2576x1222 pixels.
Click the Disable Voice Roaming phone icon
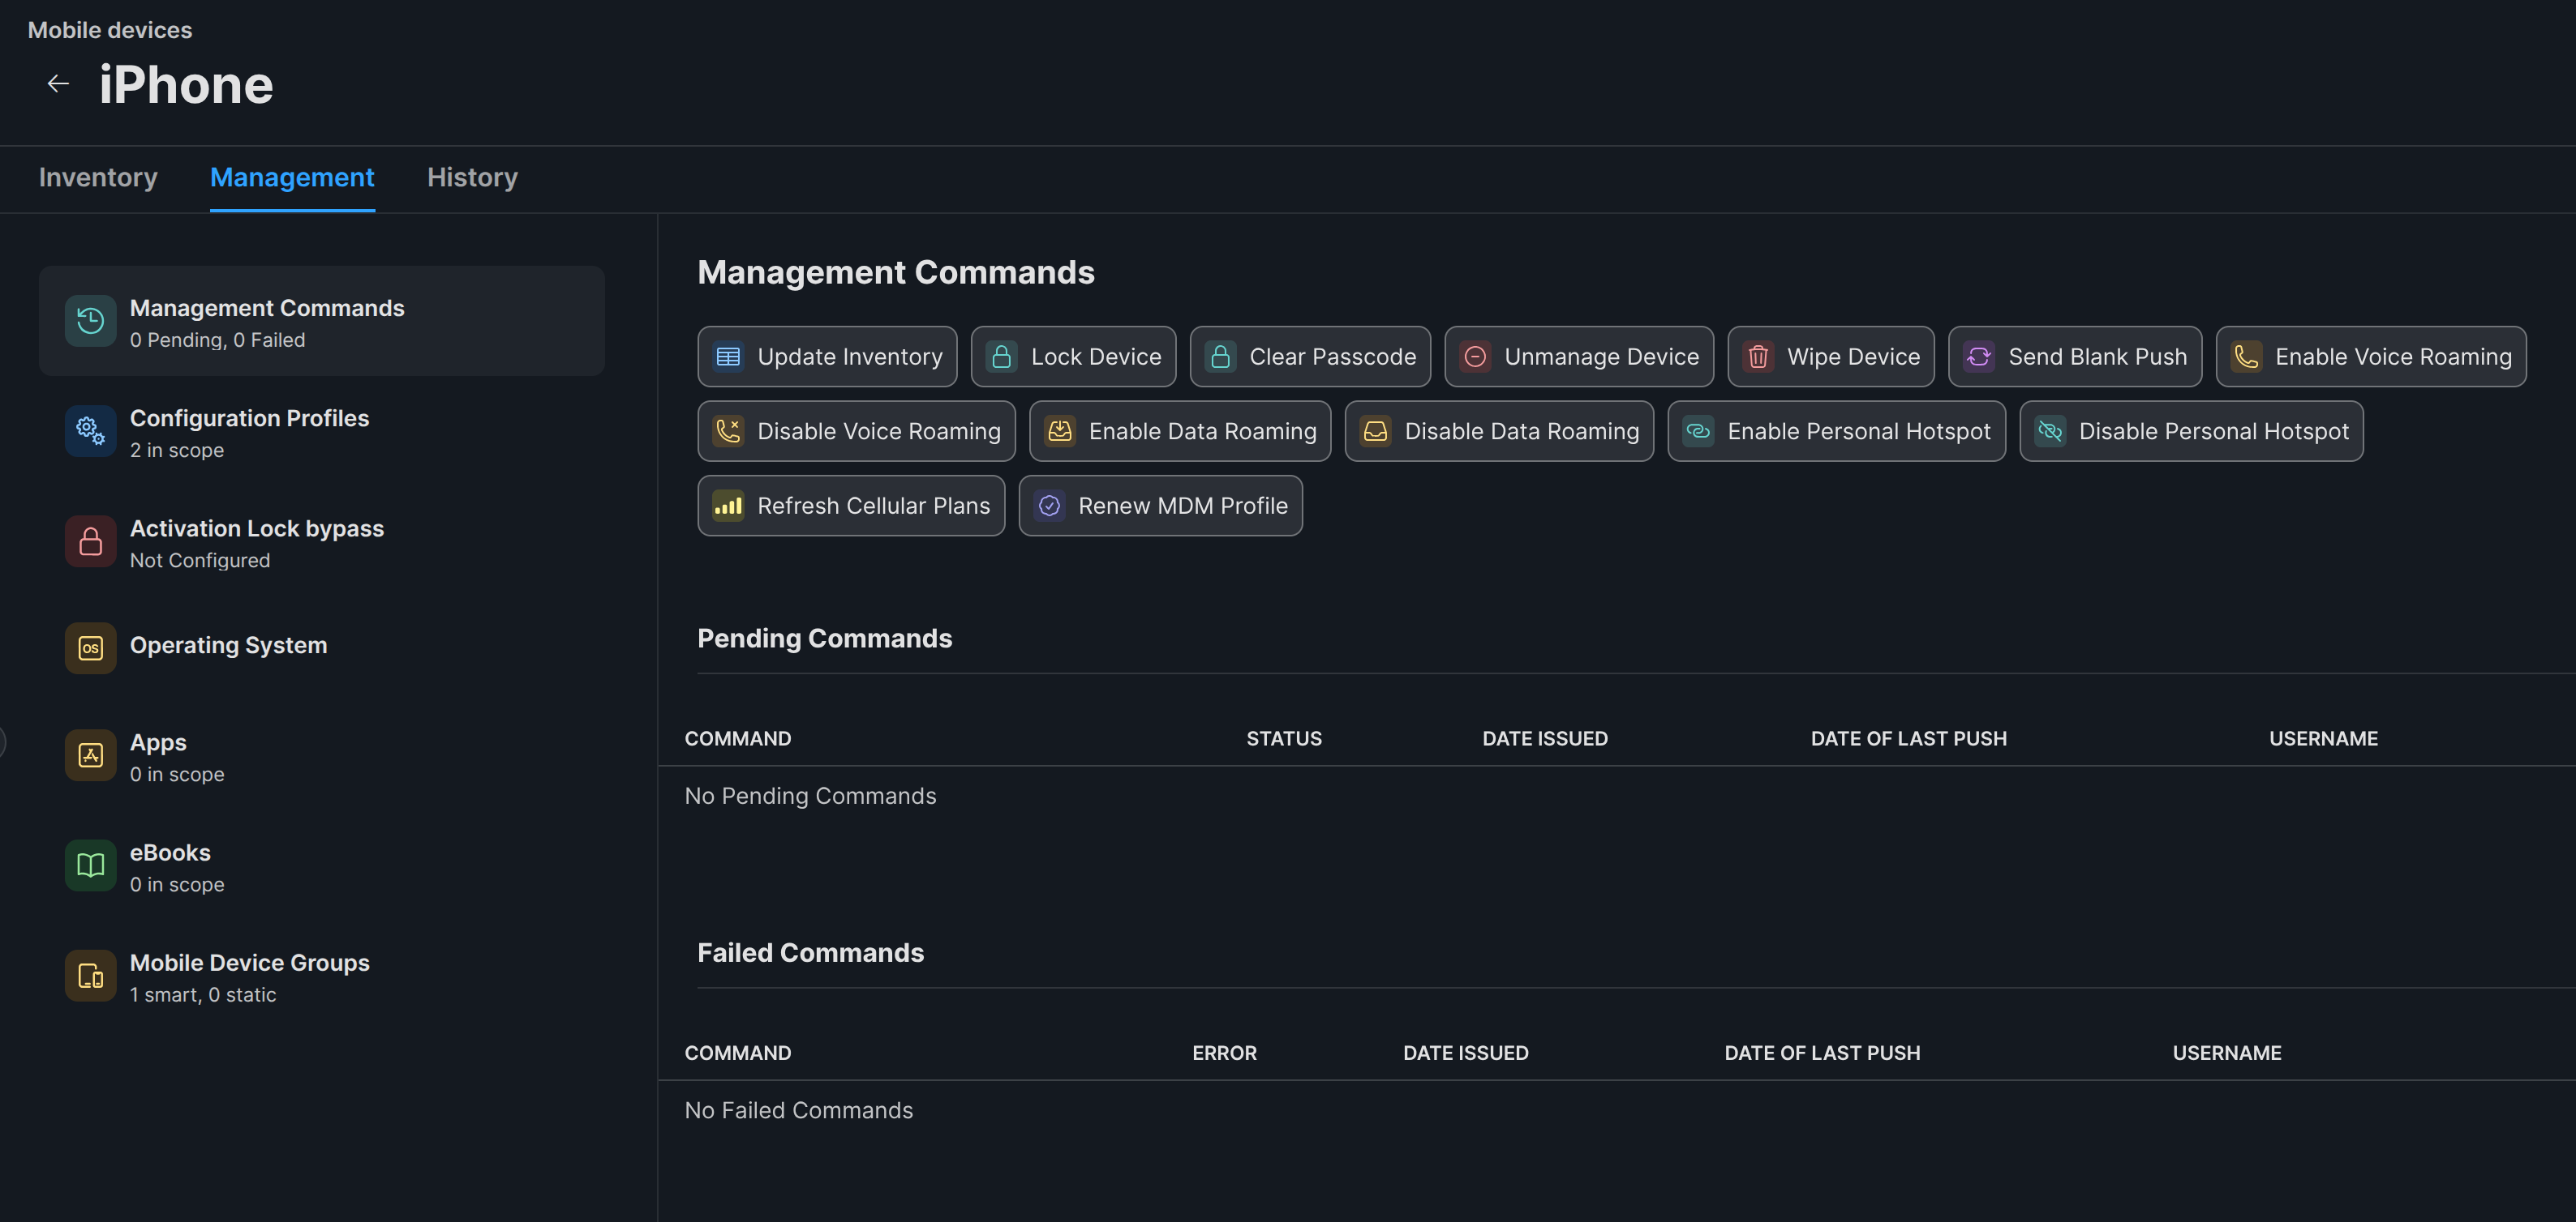(x=728, y=432)
